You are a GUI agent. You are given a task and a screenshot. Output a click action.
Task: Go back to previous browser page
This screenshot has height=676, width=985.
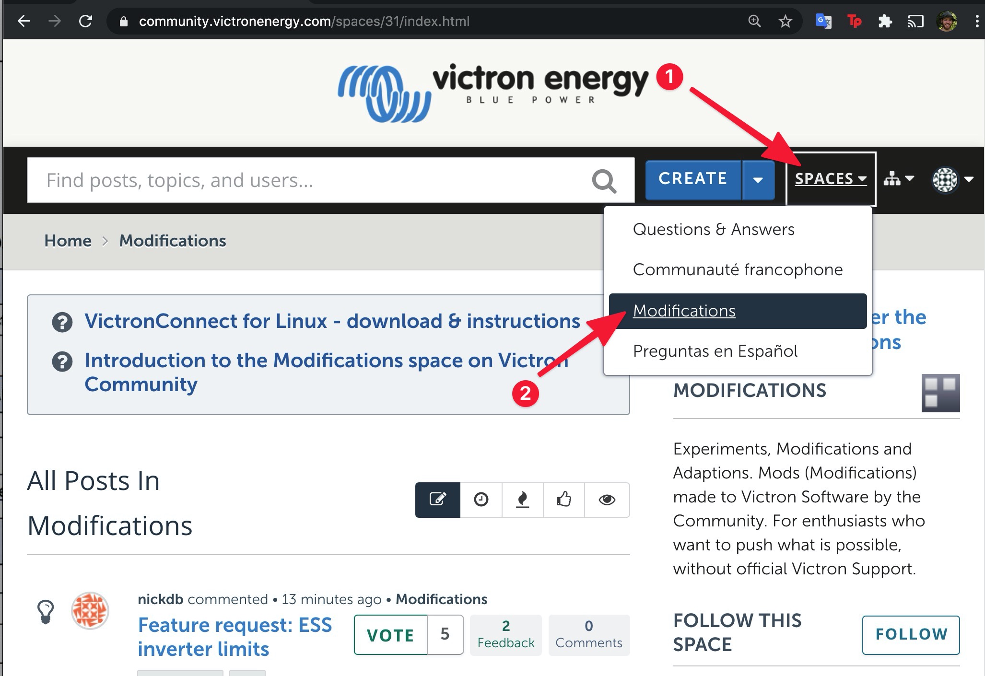click(23, 21)
